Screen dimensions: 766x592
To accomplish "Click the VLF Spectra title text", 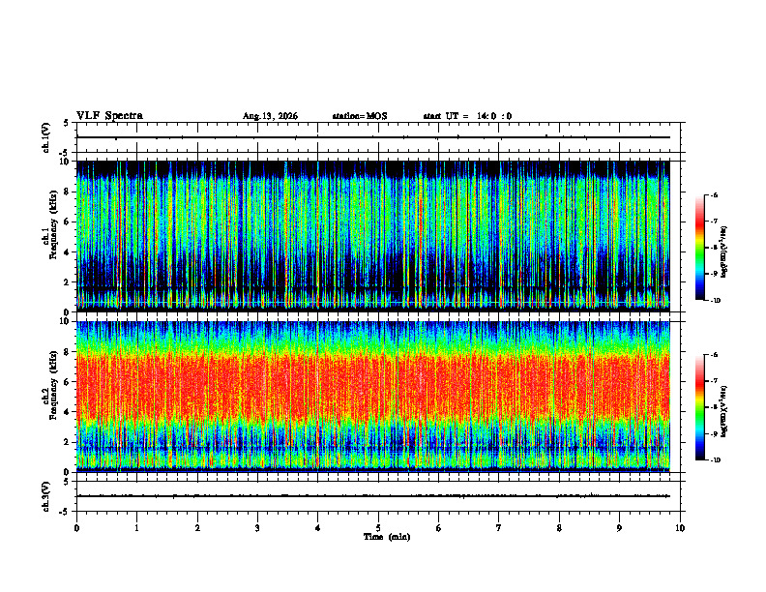I will point(109,116).
